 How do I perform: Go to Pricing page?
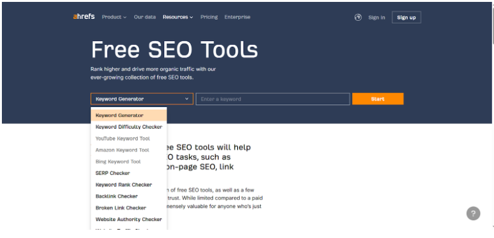pos(209,17)
